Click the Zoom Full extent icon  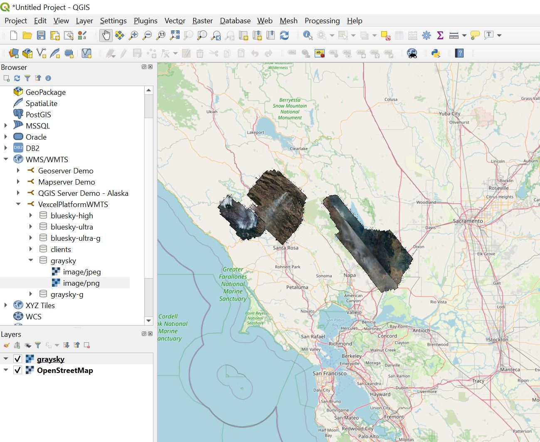tap(175, 36)
